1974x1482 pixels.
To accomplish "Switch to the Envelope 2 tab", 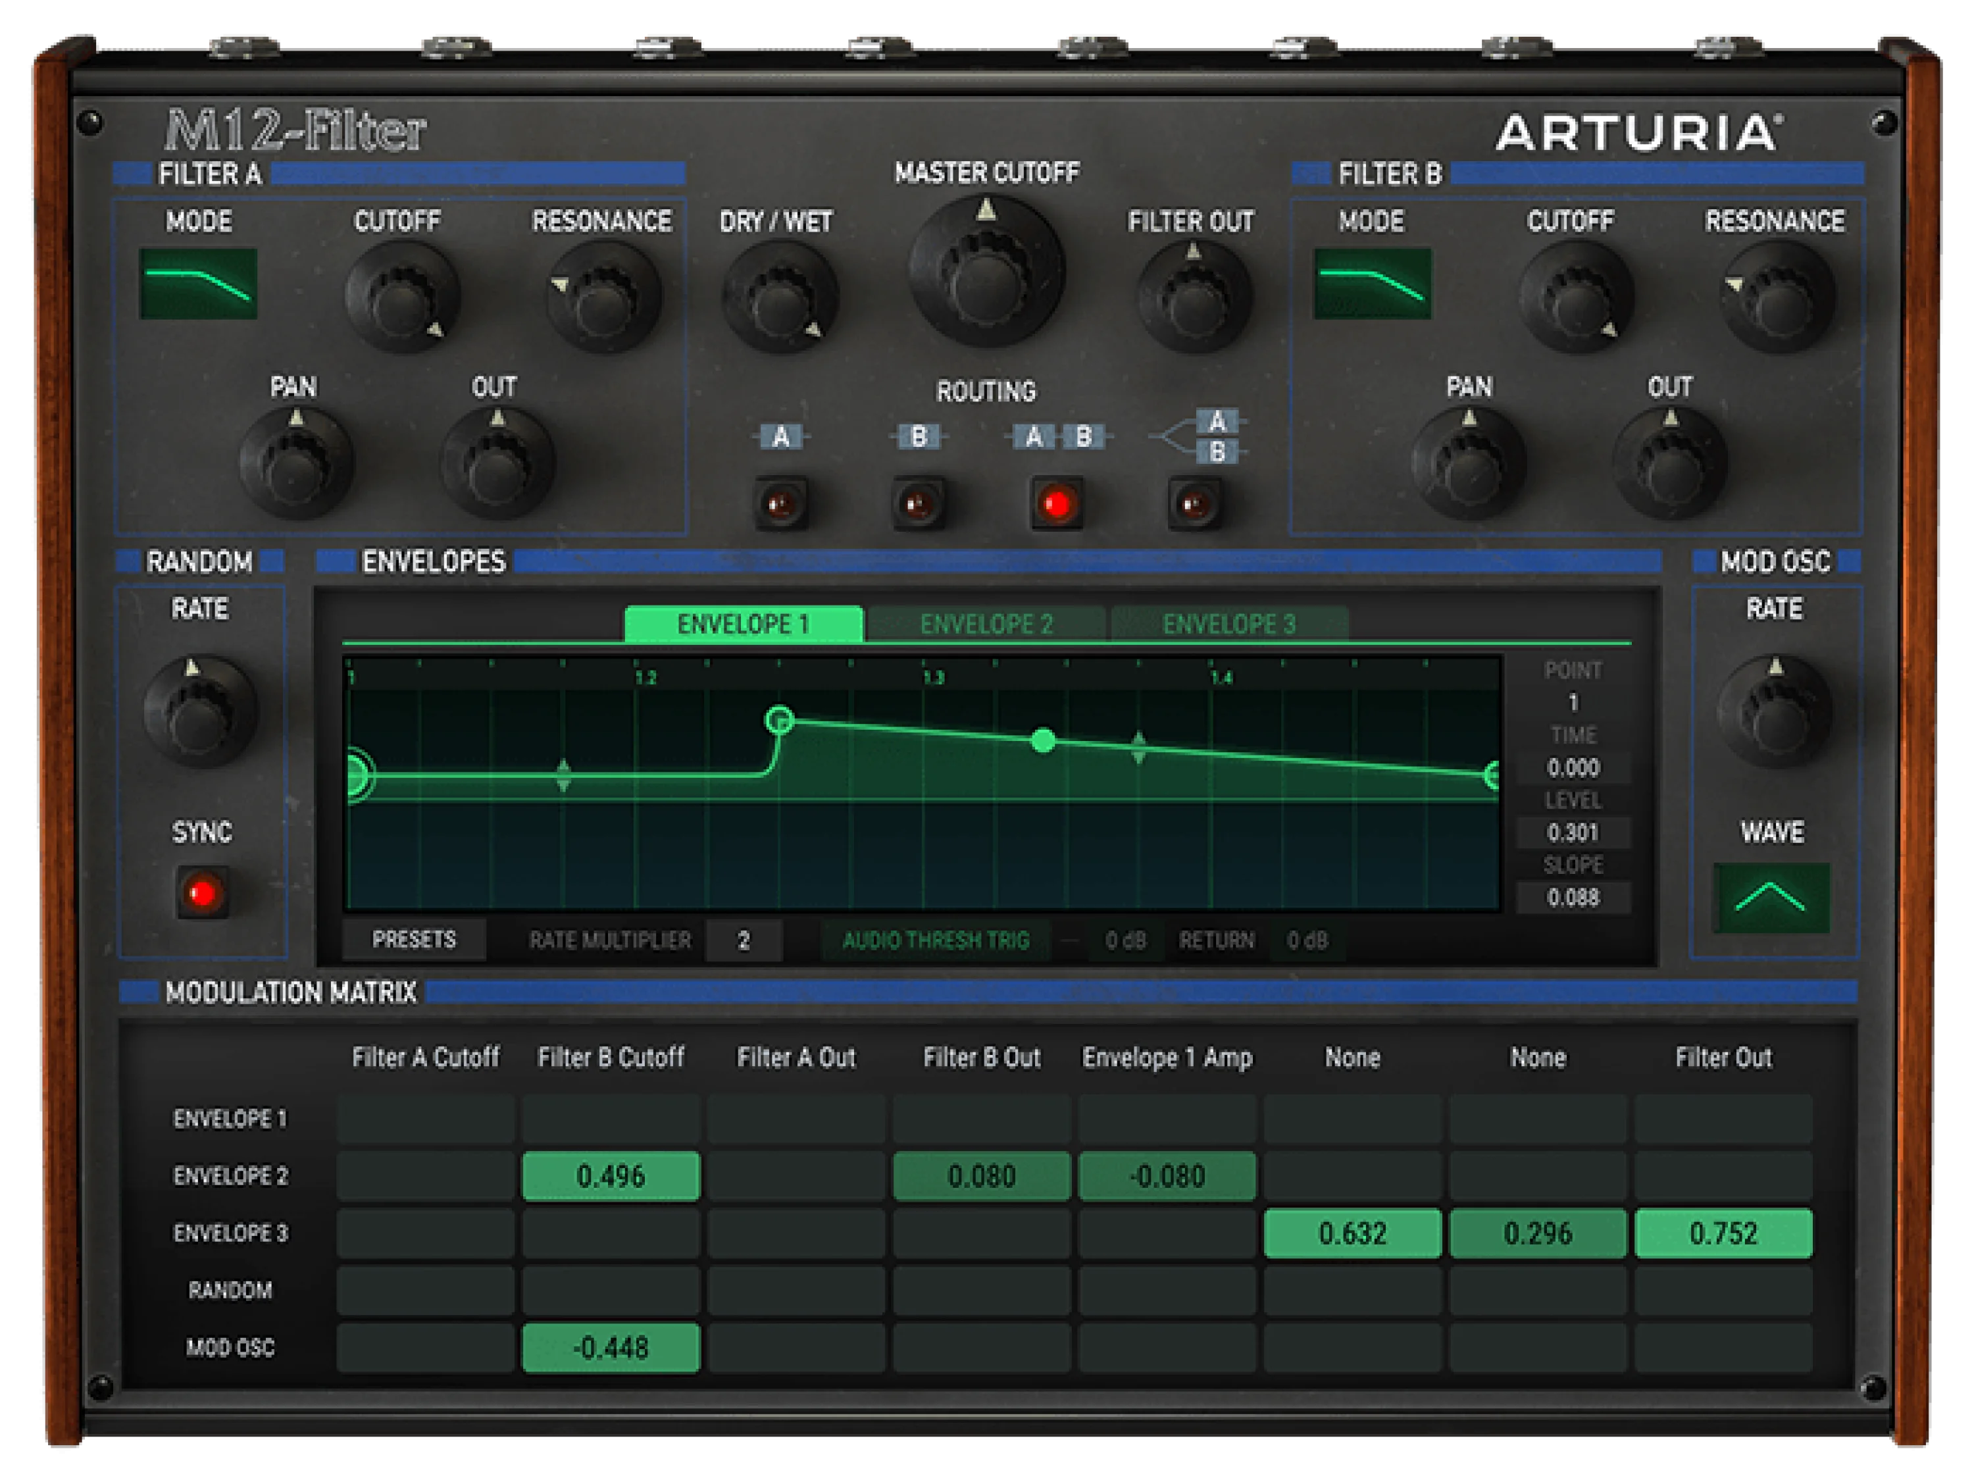I will point(986,624).
